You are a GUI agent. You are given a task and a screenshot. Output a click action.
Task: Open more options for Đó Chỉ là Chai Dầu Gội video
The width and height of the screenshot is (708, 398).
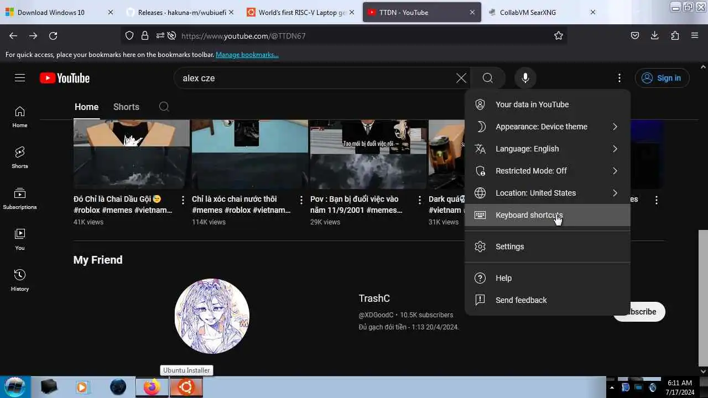(183, 200)
